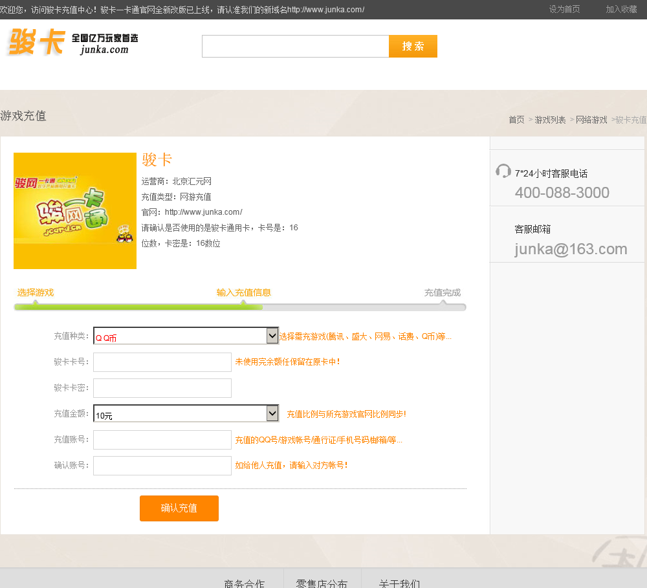This screenshot has width=647, height=588.
Task: Click the hint 如给他人充值，请输入对方帐号!
Action: tap(291, 466)
